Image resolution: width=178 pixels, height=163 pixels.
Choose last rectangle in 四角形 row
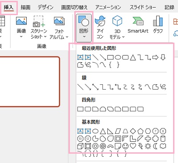click(x=140, y=109)
